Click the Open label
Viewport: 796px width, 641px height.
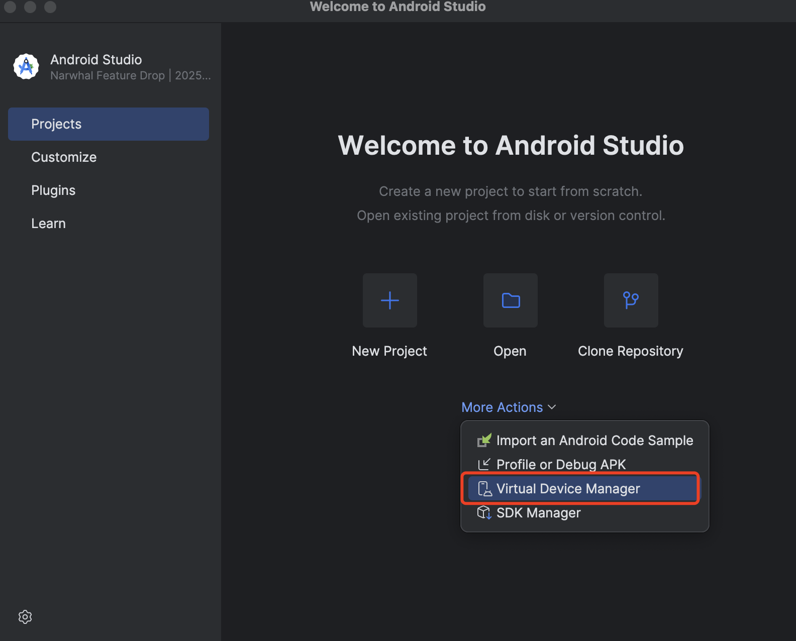(x=510, y=351)
